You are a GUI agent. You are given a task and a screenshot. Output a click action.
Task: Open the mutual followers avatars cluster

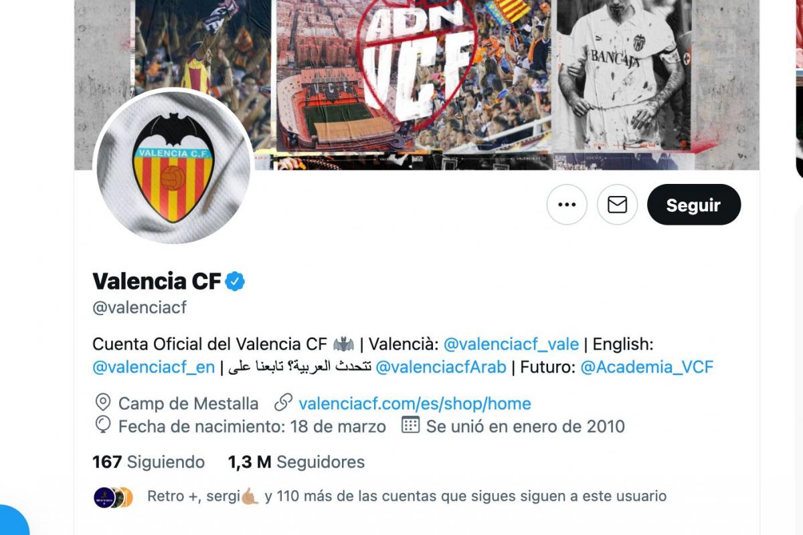pos(114,497)
